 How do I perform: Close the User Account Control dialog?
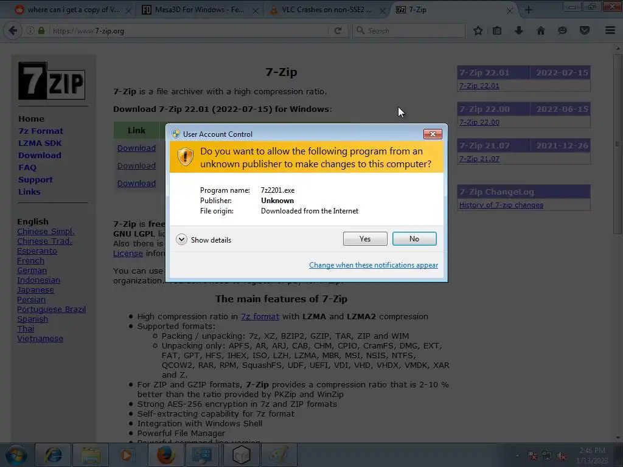point(433,134)
